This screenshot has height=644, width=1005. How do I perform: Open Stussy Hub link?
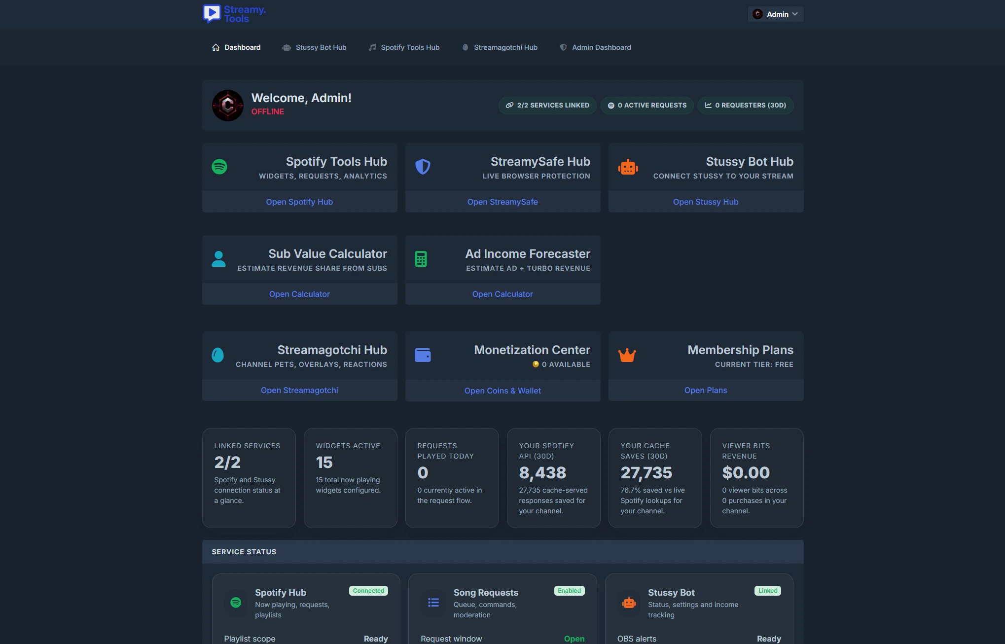706,202
